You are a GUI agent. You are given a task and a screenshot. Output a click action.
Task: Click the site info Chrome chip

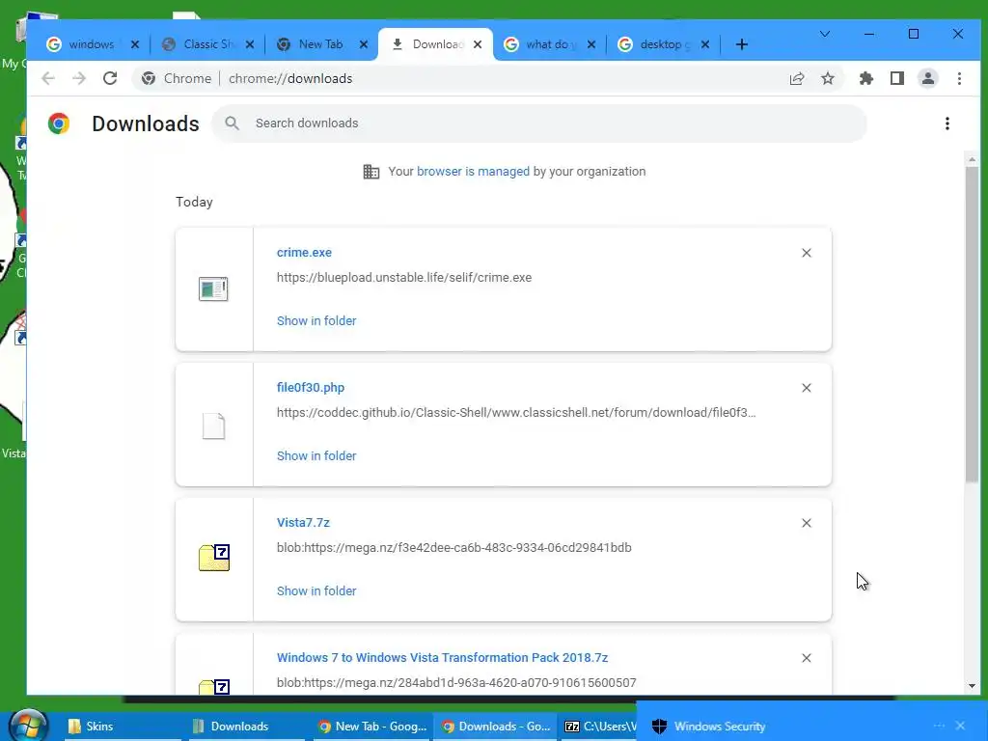(x=177, y=78)
